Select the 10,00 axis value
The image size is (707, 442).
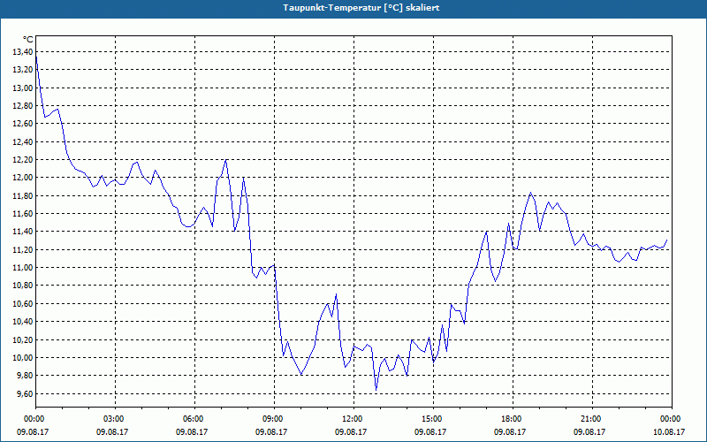click(24, 358)
